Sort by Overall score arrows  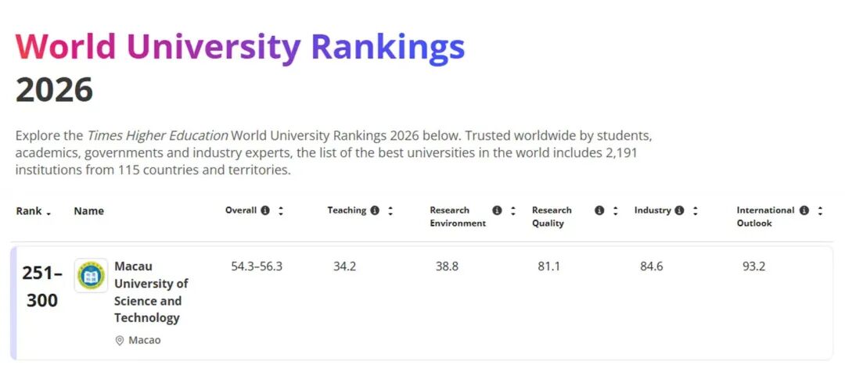click(x=281, y=211)
